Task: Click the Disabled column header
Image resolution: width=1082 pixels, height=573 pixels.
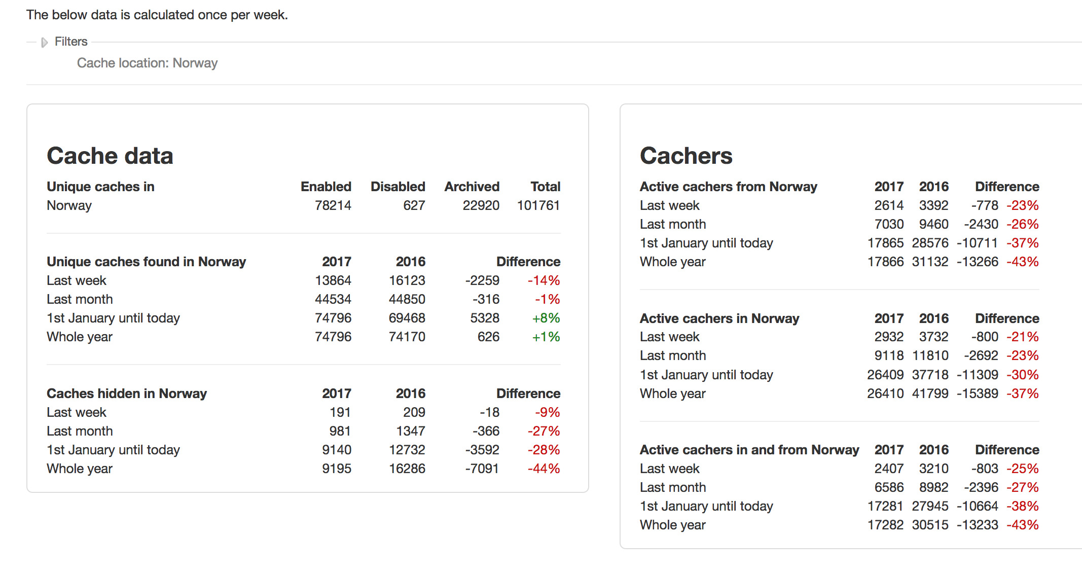Action: 398,187
